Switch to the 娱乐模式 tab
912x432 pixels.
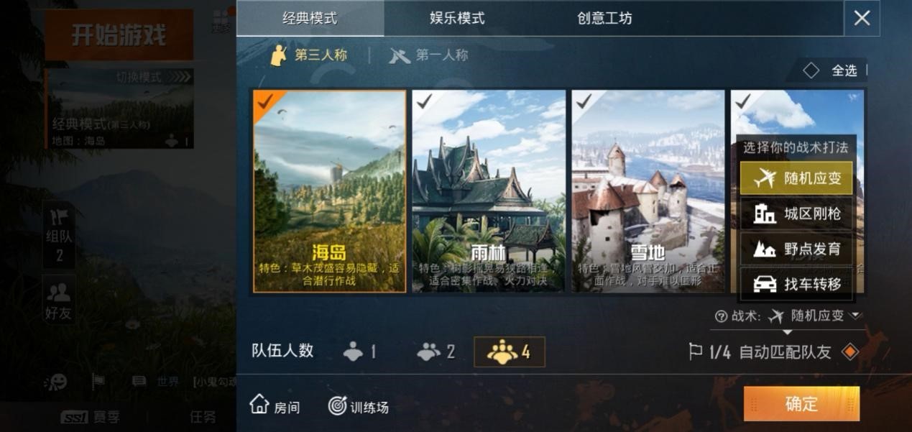click(x=457, y=18)
